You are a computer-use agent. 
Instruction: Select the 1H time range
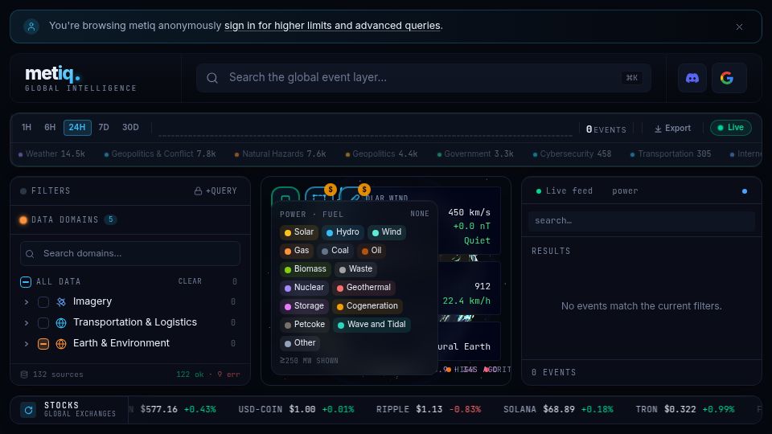pos(27,128)
